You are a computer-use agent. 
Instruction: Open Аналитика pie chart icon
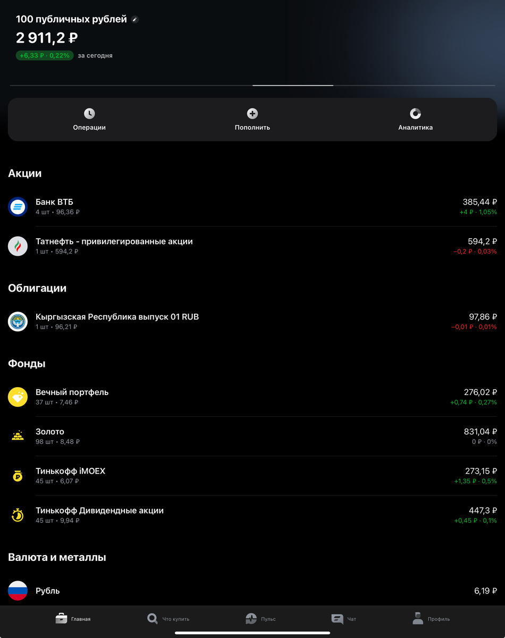[x=416, y=113]
